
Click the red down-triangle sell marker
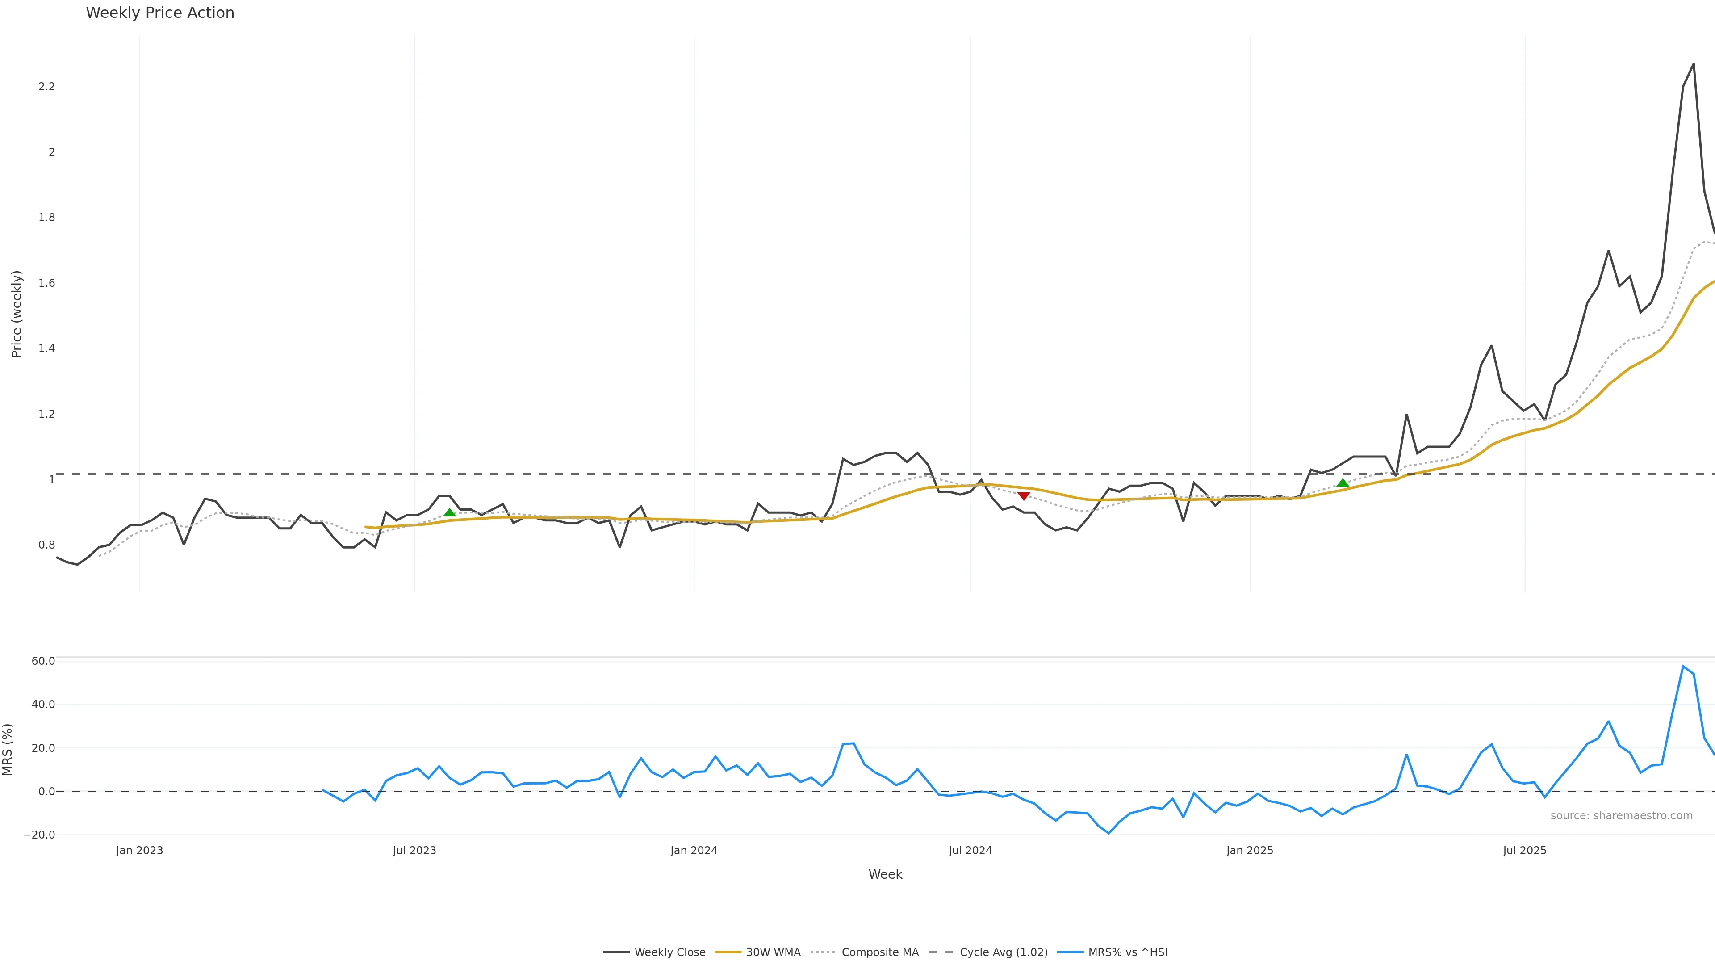point(1024,496)
